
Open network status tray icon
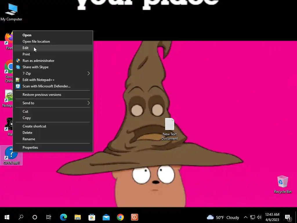[253, 217]
